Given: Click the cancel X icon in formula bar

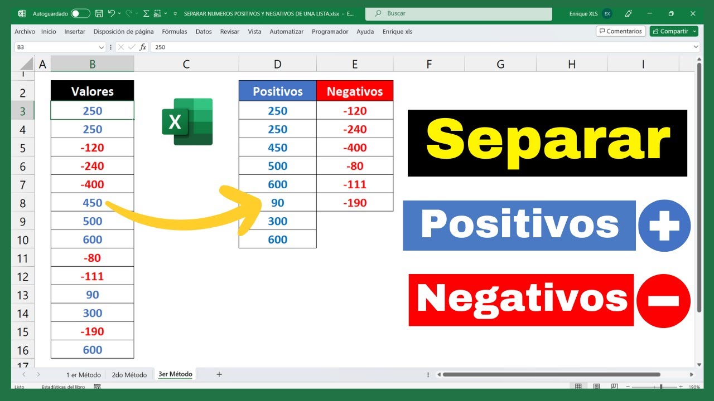Looking at the screenshot, I should (120, 47).
